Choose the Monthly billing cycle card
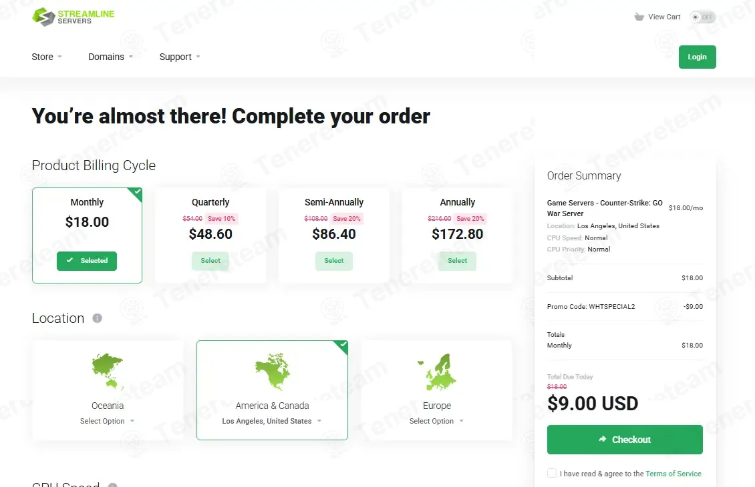755x487 pixels. click(x=87, y=235)
